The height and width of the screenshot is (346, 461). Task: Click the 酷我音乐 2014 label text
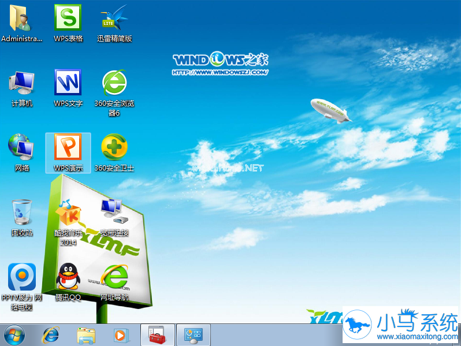pos(68,237)
